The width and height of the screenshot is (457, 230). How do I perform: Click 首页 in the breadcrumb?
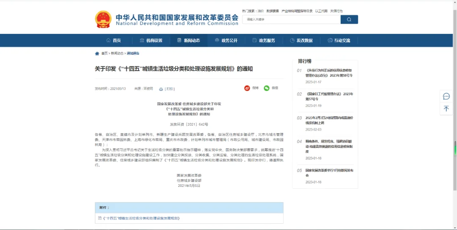point(105,54)
